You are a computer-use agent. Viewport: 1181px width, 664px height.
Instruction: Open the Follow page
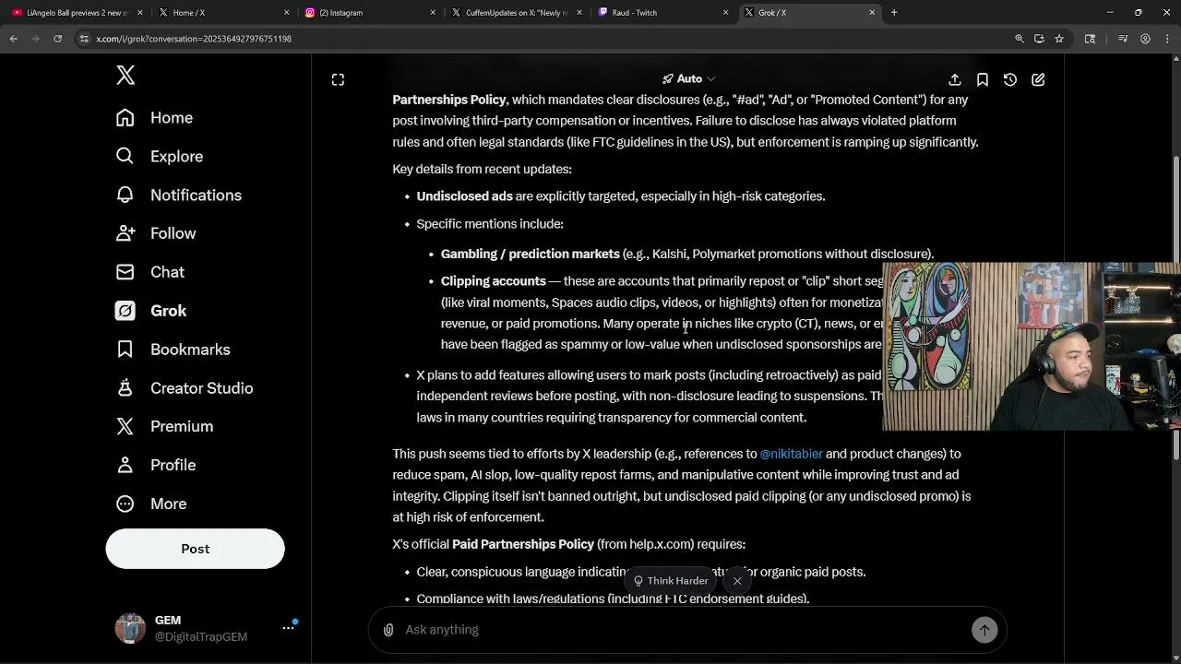[x=155, y=233]
